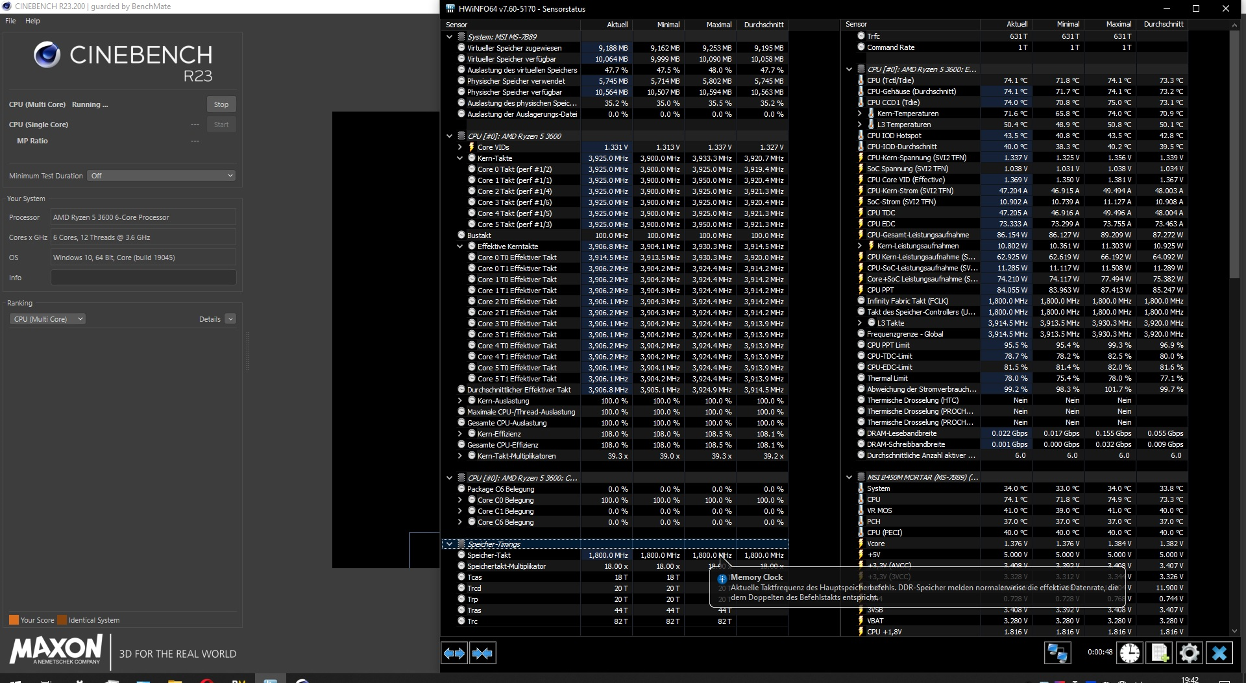
Task: Click the chip icon beside Speicher-Timings
Action: [461, 544]
